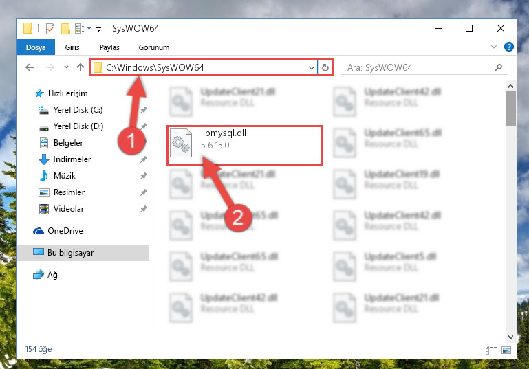Switch to the Paylaş ribbon tab
Image resolution: width=529 pixels, height=369 pixels.
coord(109,47)
